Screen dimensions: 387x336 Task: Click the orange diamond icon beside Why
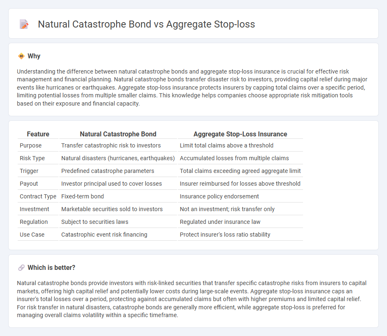[x=21, y=56]
